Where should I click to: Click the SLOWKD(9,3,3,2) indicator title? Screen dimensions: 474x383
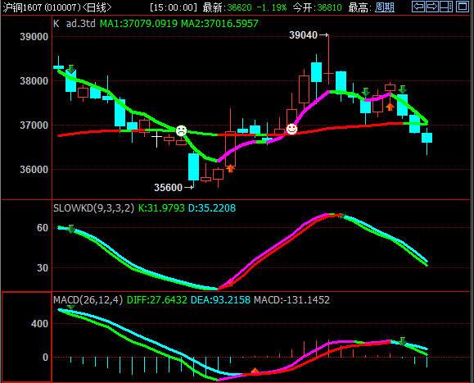93,208
